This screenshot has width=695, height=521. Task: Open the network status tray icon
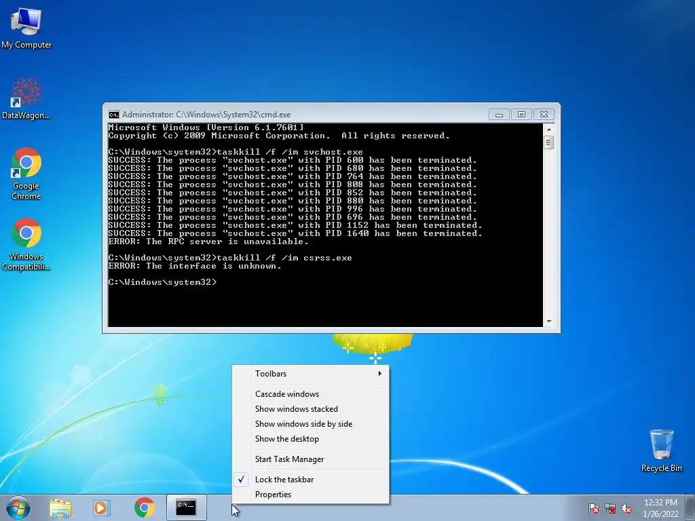[x=610, y=508]
